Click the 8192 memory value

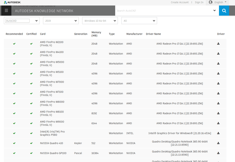94,113
